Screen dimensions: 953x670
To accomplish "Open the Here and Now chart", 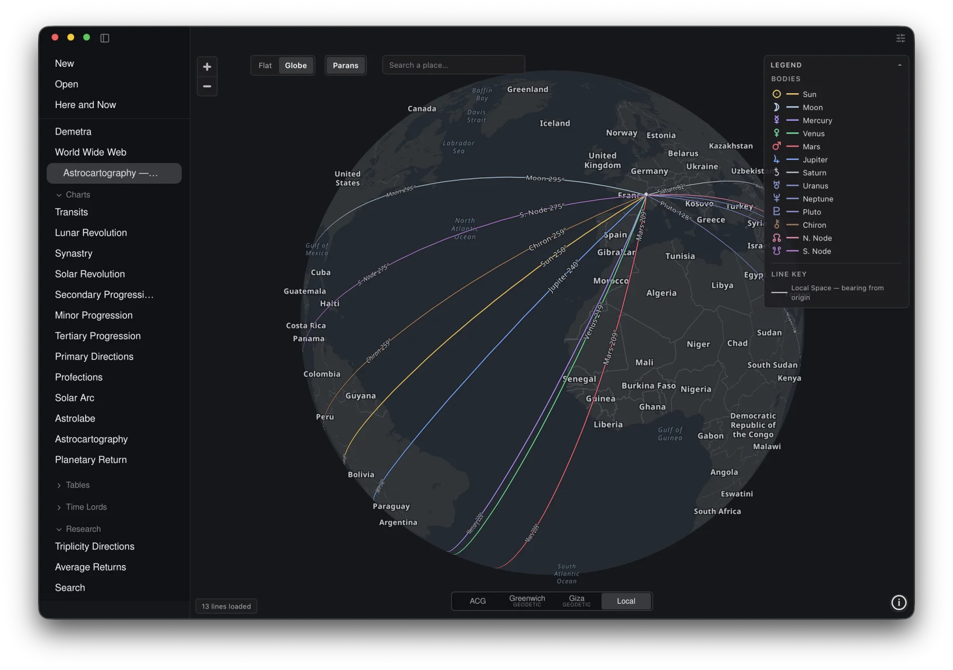I will 86,105.
